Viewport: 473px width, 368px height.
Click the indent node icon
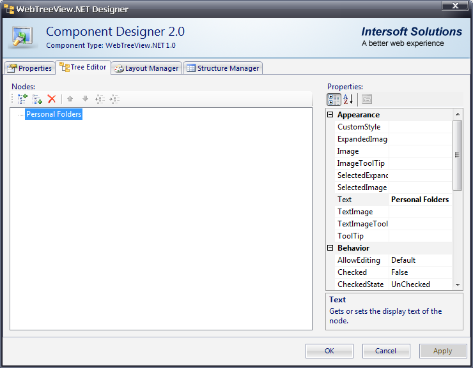coord(114,99)
